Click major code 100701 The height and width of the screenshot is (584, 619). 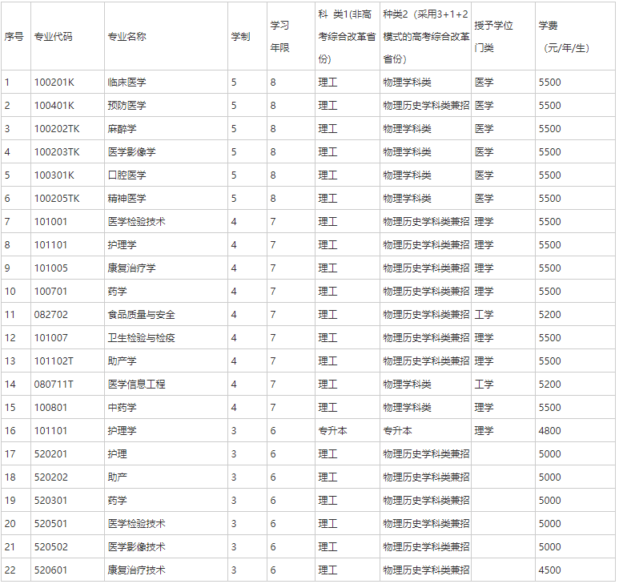(x=50, y=292)
